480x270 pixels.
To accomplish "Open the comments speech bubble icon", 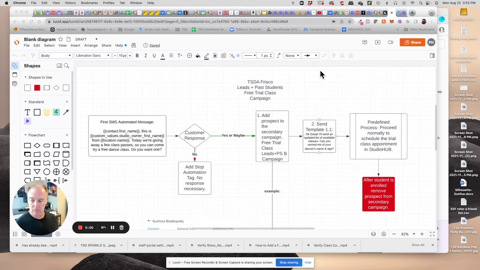I will (x=364, y=42).
